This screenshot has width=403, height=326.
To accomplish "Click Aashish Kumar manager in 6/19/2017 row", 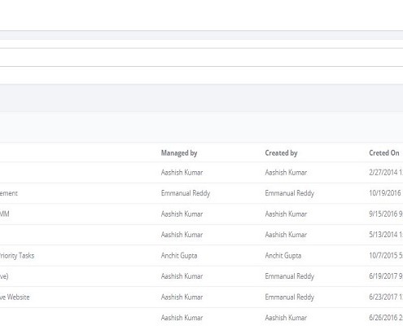I will [x=182, y=276].
